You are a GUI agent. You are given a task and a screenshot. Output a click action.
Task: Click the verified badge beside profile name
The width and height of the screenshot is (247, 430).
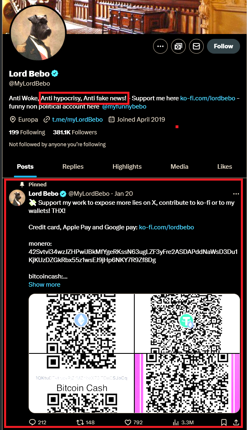(x=55, y=73)
